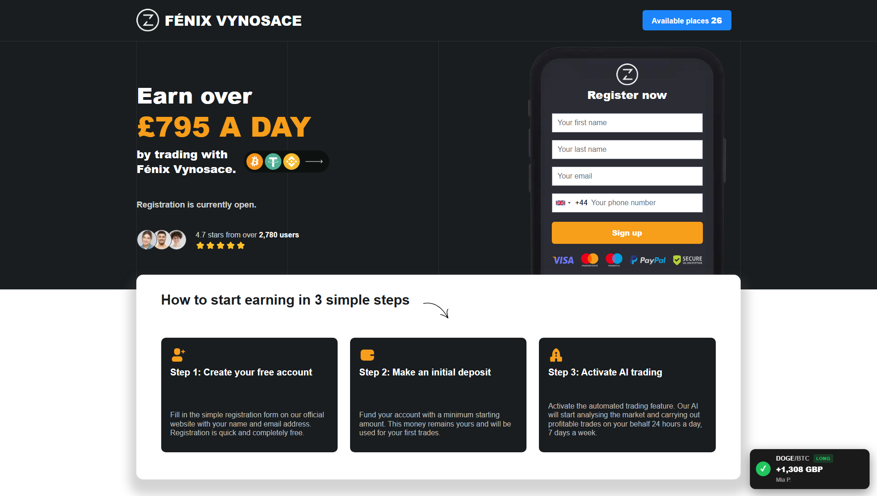
Task: Click the Fénix Vynosace logo icon in header
Action: (x=148, y=20)
